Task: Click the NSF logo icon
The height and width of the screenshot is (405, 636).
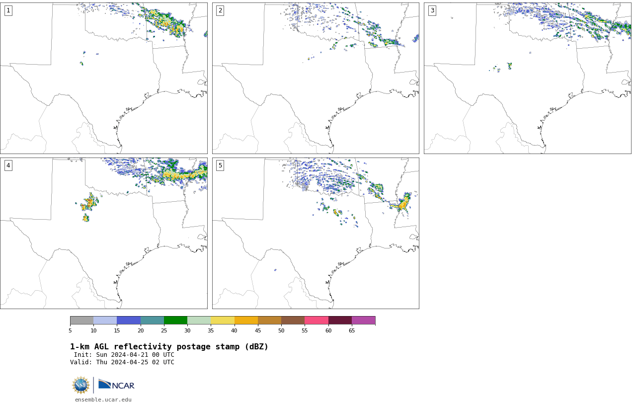Action: [81, 385]
